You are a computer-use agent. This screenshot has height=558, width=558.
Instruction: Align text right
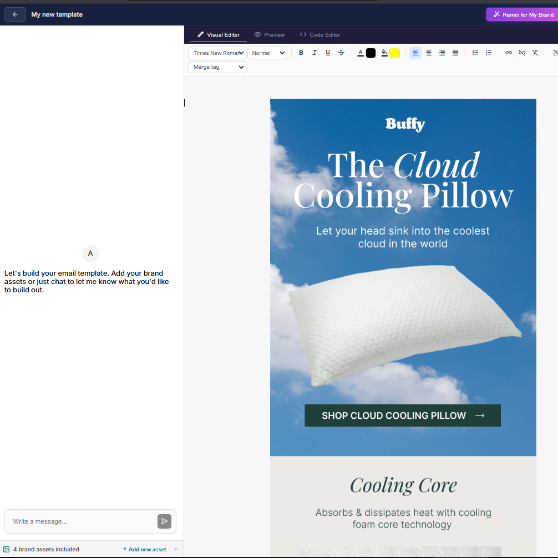point(442,53)
